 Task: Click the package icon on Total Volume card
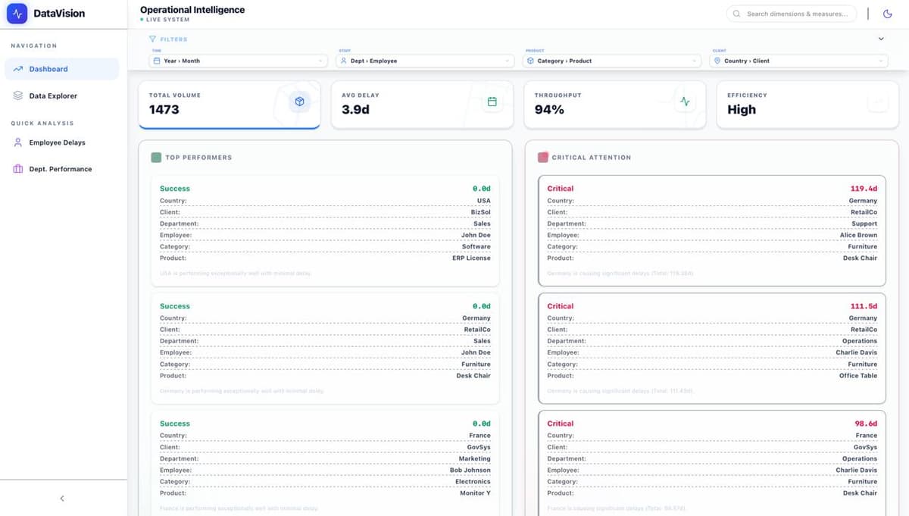[x=299, y=101]
